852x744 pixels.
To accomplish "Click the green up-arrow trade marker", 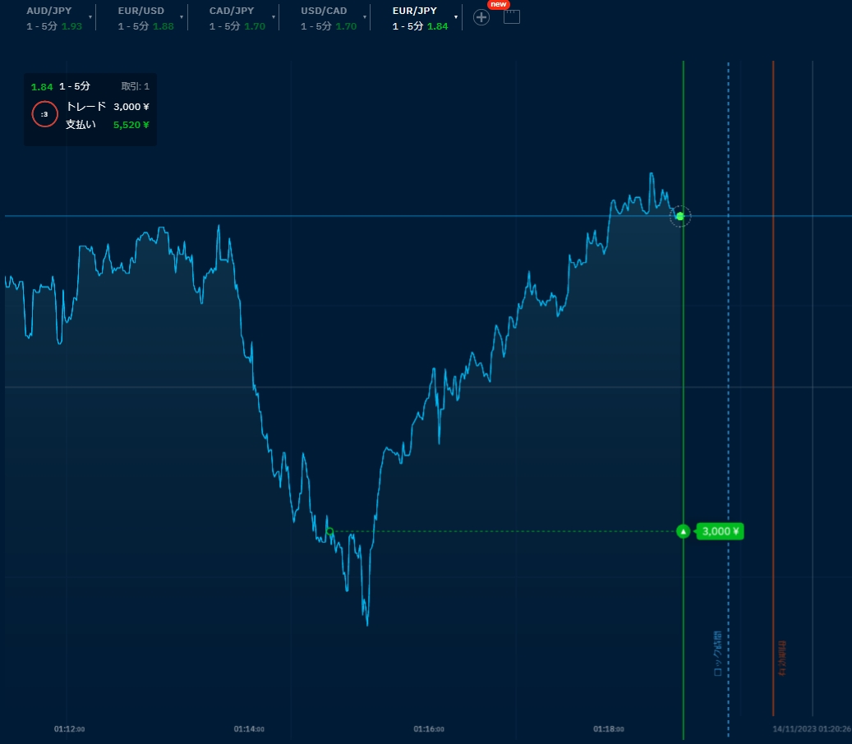I will pyautogui.click(x=683, y=531).
